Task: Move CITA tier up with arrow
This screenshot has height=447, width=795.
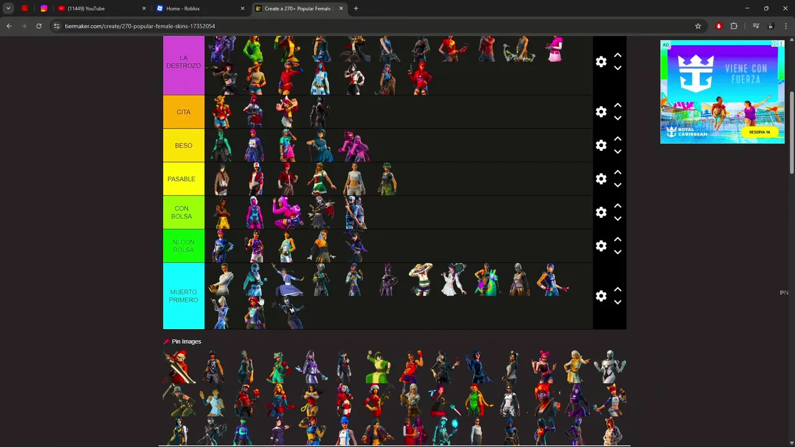Action: coord(617,106)
